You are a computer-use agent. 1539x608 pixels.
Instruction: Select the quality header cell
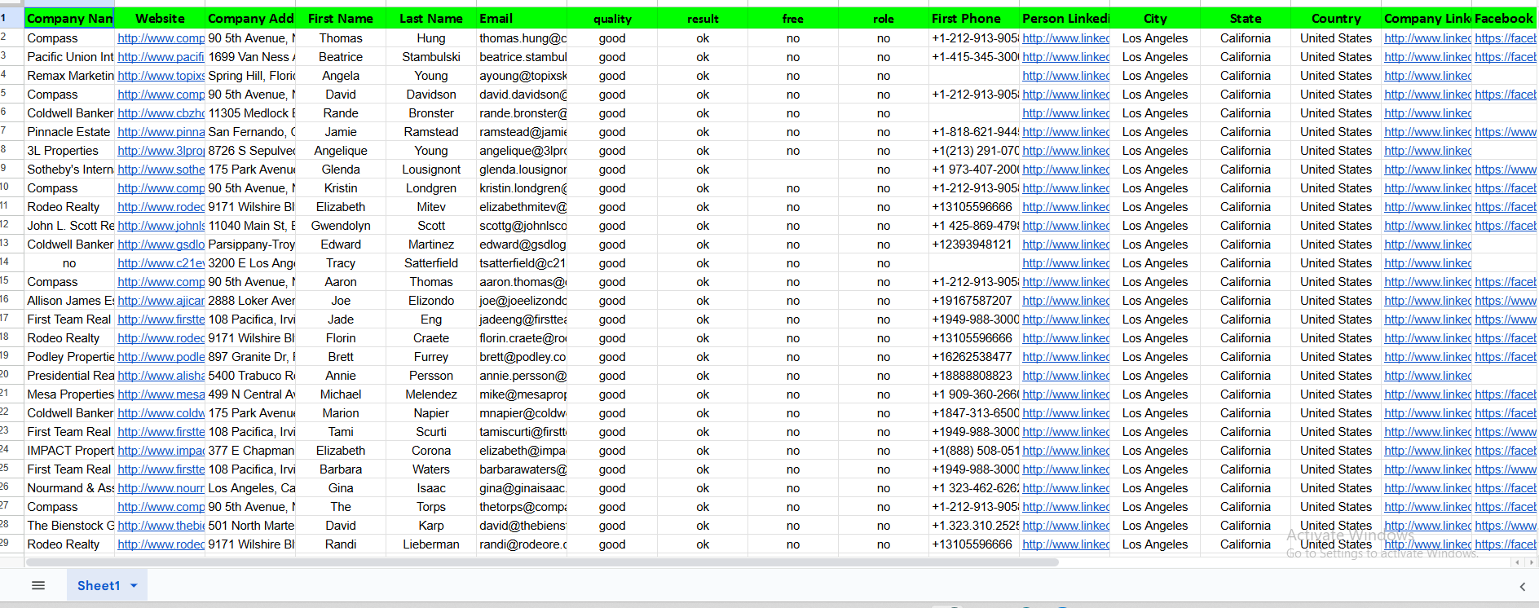[x=612, y=18]
